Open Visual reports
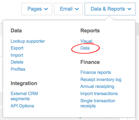 click(x=86, y=41)
